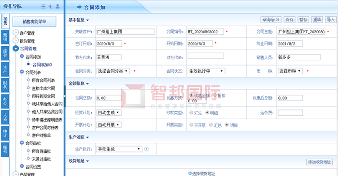338x176 pixels.
Task: Open the 账号 side tab
Action: tap(5, 149)
